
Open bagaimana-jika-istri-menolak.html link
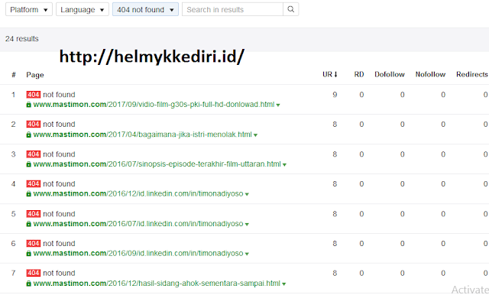coord(143,135)
